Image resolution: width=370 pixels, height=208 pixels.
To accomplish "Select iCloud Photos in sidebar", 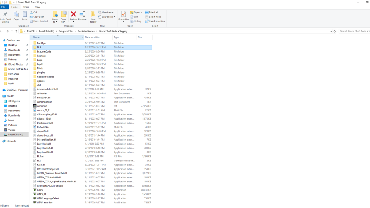I will pyautogui.click(x=16, y=64).
